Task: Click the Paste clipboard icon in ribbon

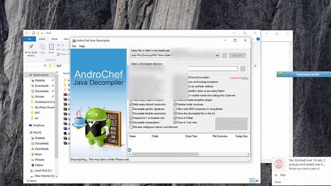Action: tap(51, 47)
